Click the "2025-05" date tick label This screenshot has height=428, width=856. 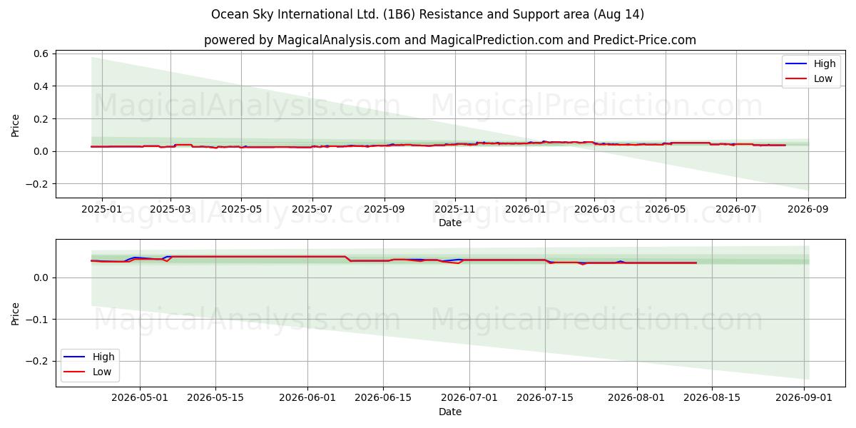coord(241,209)
